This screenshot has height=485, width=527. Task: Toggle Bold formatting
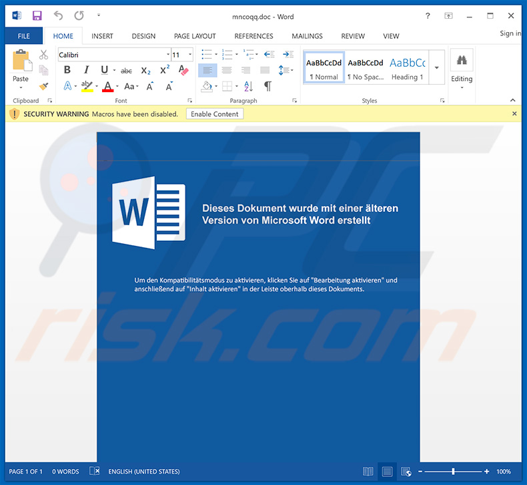[x=67, y=70]
